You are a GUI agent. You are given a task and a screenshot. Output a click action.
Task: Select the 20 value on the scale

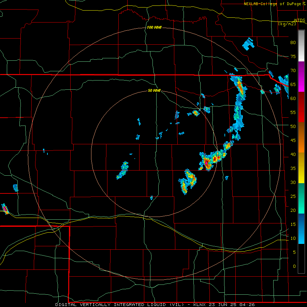pyautogui.click(x=293, y=210)
